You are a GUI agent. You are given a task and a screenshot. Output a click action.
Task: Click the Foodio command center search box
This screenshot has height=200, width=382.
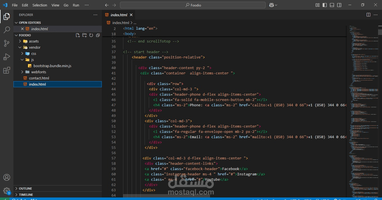(193, 5)
